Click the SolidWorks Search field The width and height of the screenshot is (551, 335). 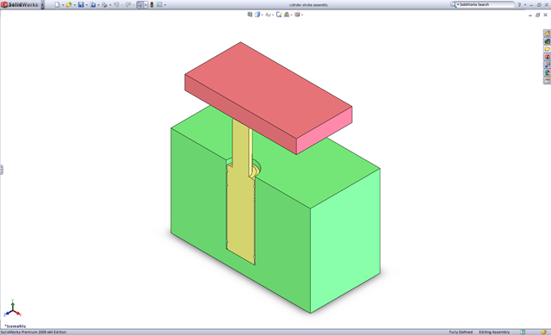pyautogui.click(x=486, y=4)
